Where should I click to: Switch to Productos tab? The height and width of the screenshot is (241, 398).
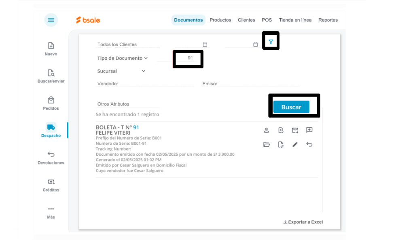point(220,20)
